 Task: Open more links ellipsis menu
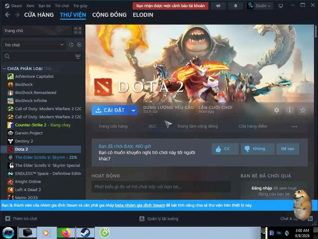pyautogui.click(x=294, y=126)
